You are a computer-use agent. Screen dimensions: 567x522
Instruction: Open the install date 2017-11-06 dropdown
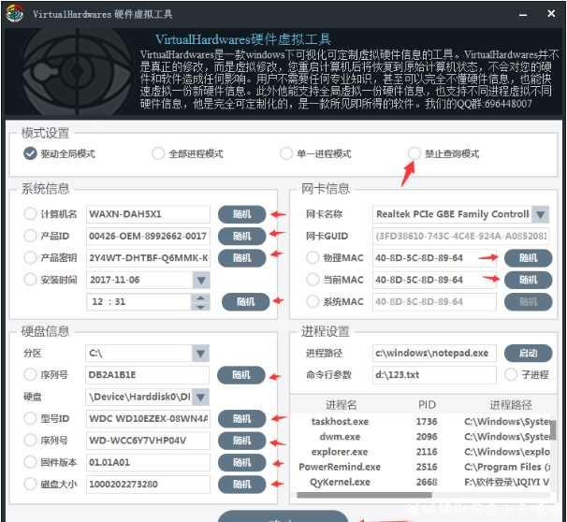point(201,280)
